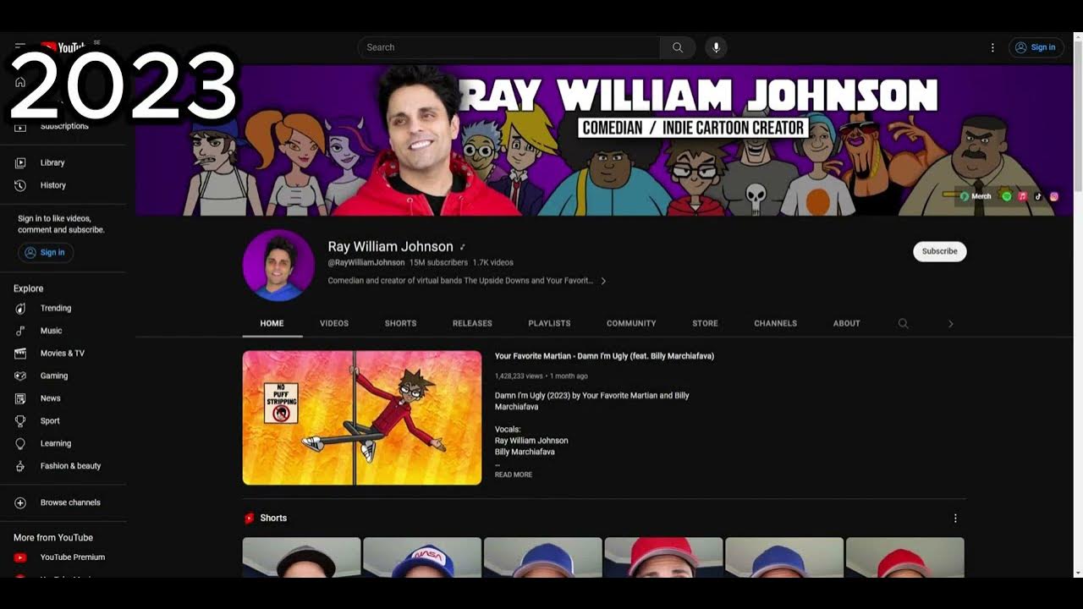
Task: Expand the channel description chevron
Action: 603,281
